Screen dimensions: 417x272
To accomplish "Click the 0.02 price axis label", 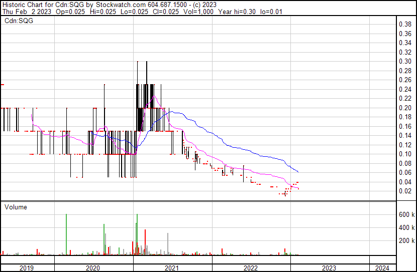I will tap(405, 191).
